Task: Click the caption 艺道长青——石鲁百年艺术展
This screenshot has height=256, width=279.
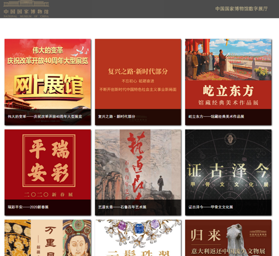Action: tap(122, 207)
